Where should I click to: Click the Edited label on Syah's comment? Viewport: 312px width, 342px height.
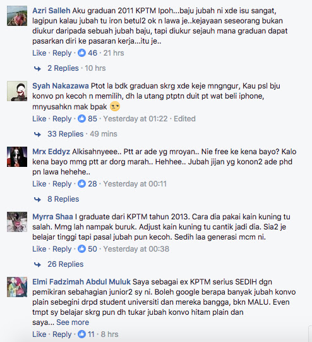pyautogui.click(x=184, y=119)
